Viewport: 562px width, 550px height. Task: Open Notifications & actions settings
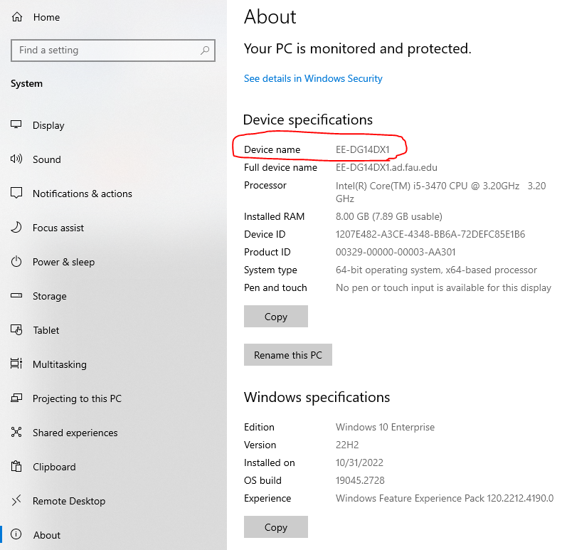point(82,194)
